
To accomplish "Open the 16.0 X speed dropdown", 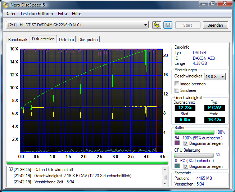I will (215, 77).
